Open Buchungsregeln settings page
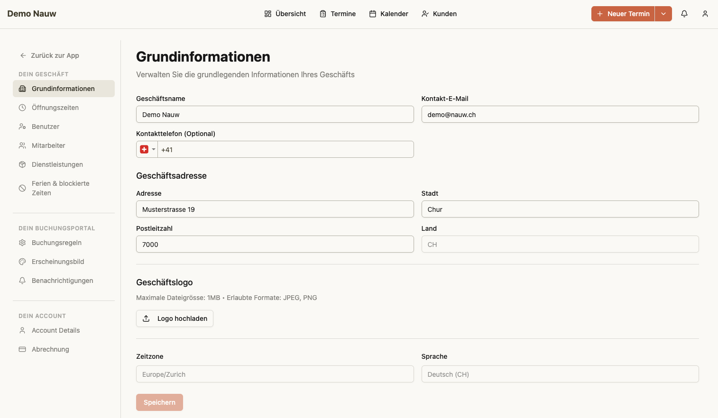The image size is (718, 418). click(64, 243)
